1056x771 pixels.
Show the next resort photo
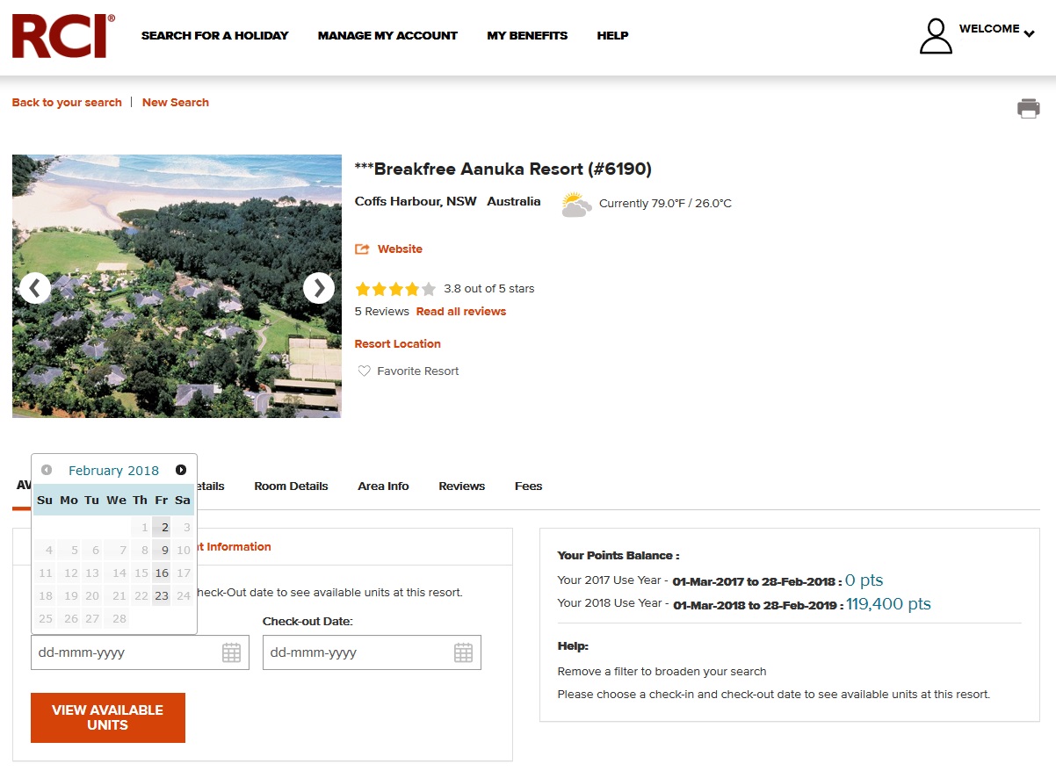[319, 287]
